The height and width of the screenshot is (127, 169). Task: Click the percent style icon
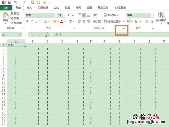point(136,21)
